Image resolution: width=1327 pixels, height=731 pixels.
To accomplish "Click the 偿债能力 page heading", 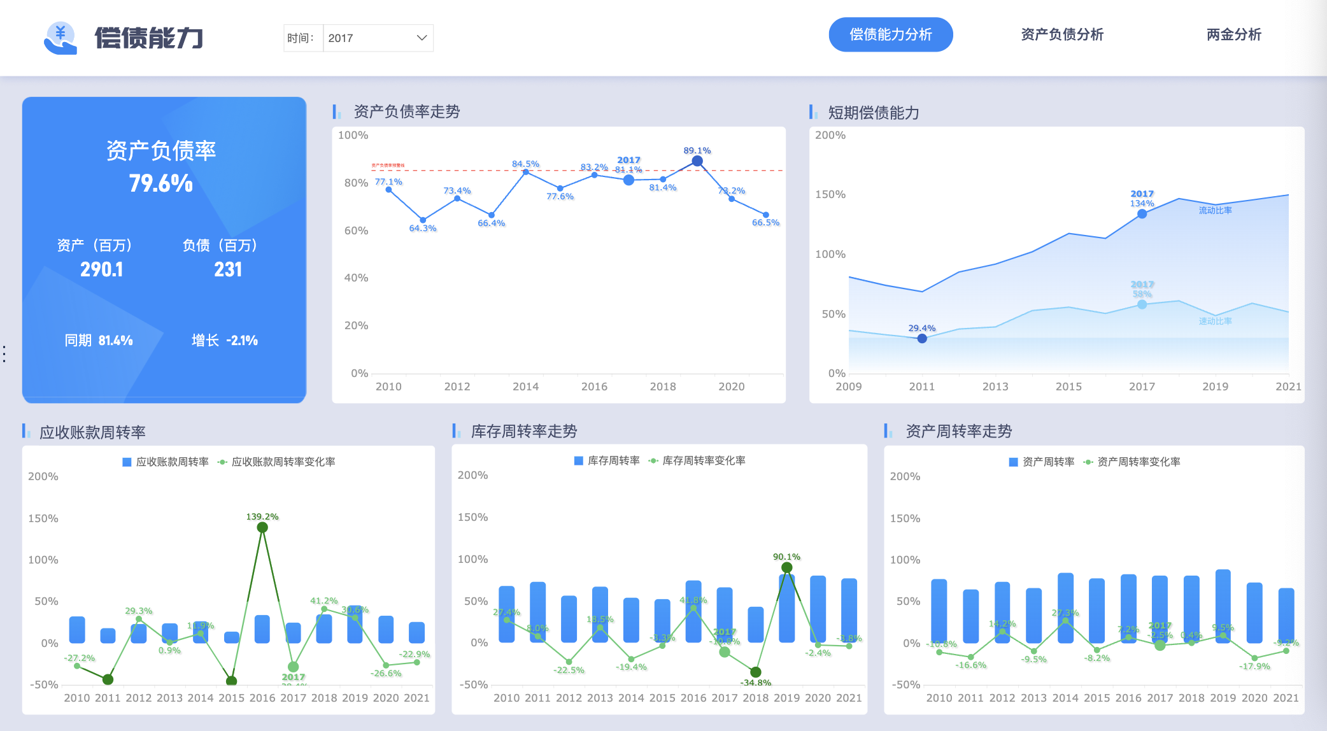I will pos(149,38).
